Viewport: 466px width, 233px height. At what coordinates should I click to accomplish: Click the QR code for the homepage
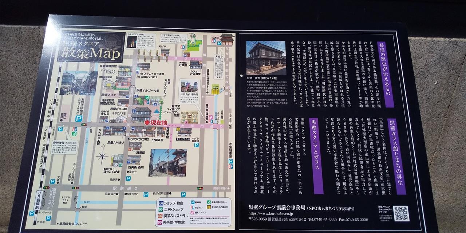click(401, 214)
